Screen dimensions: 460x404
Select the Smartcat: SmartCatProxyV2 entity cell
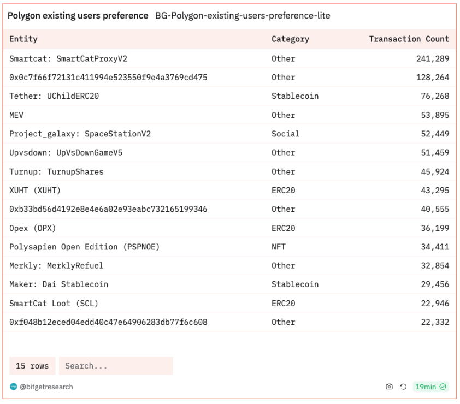pyautogui.click(x=68, y=58)
